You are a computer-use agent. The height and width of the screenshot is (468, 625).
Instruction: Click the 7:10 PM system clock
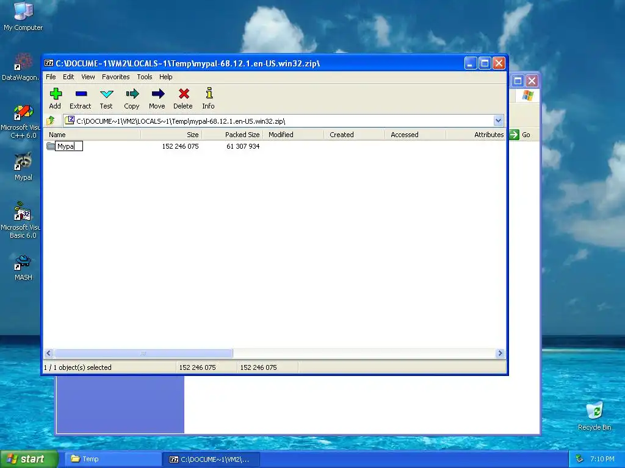coord(602,459)
